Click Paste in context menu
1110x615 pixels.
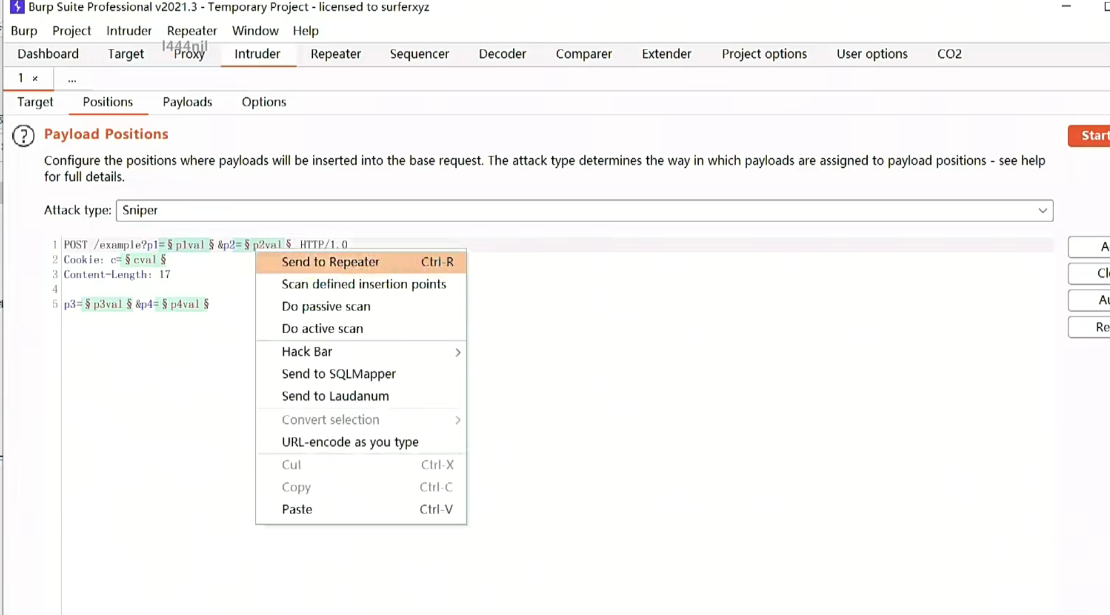tap(297, 509)
